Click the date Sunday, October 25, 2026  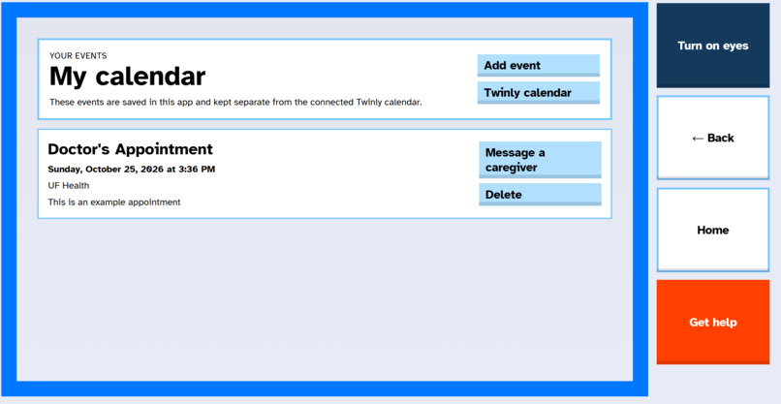point(106,170)
